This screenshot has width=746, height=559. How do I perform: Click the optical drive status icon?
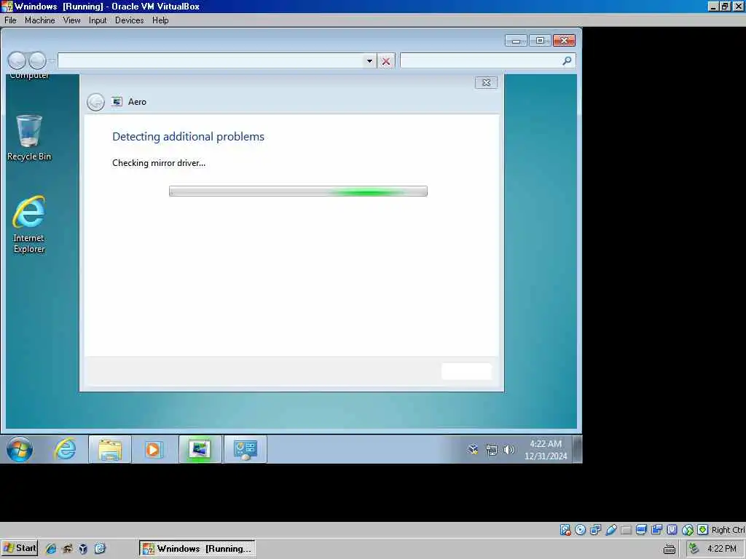(580, 530)
